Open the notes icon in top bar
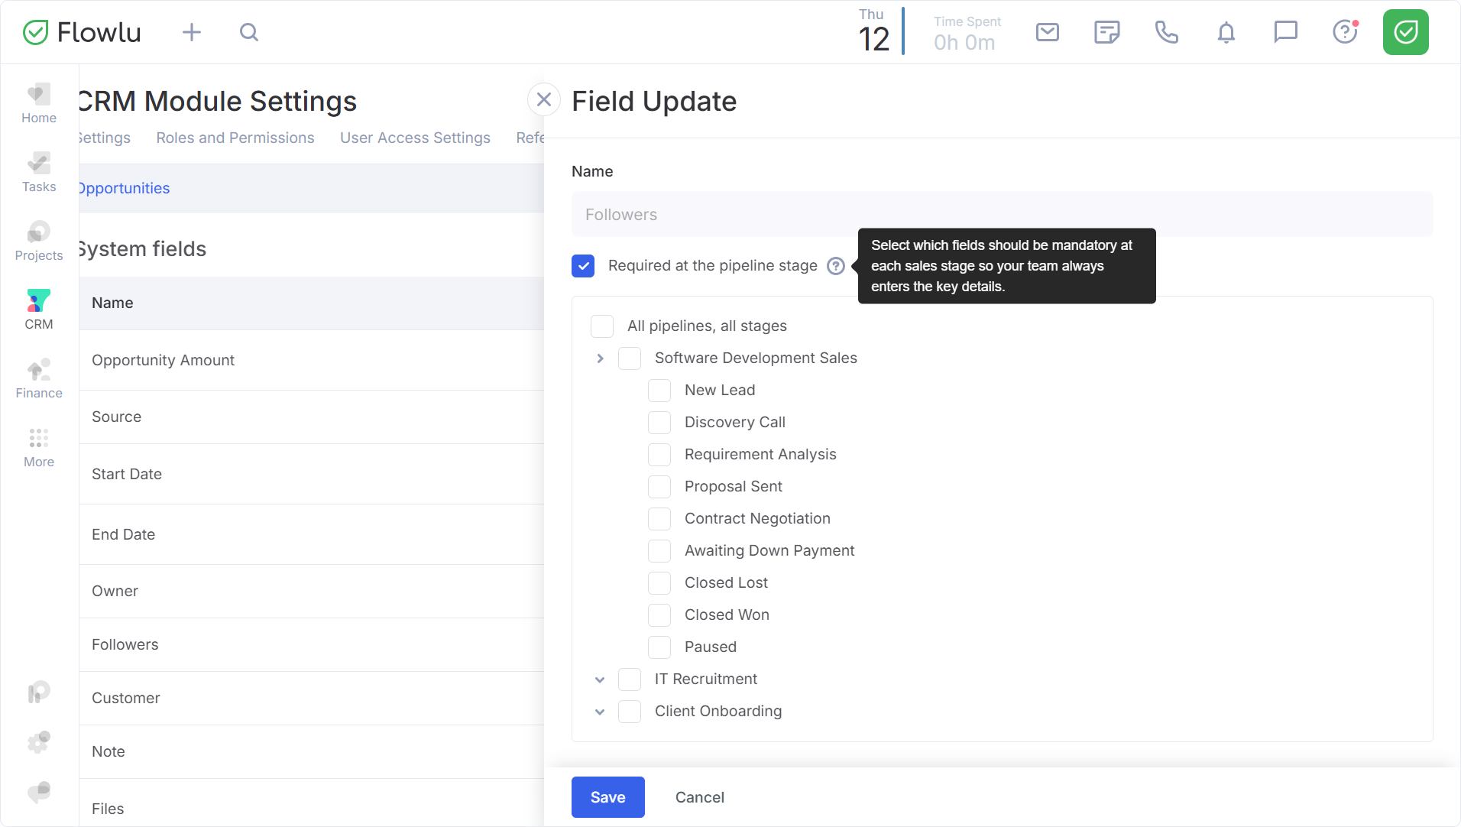The width and height of the screenshot is (1461, 827). coord(1106,32)
